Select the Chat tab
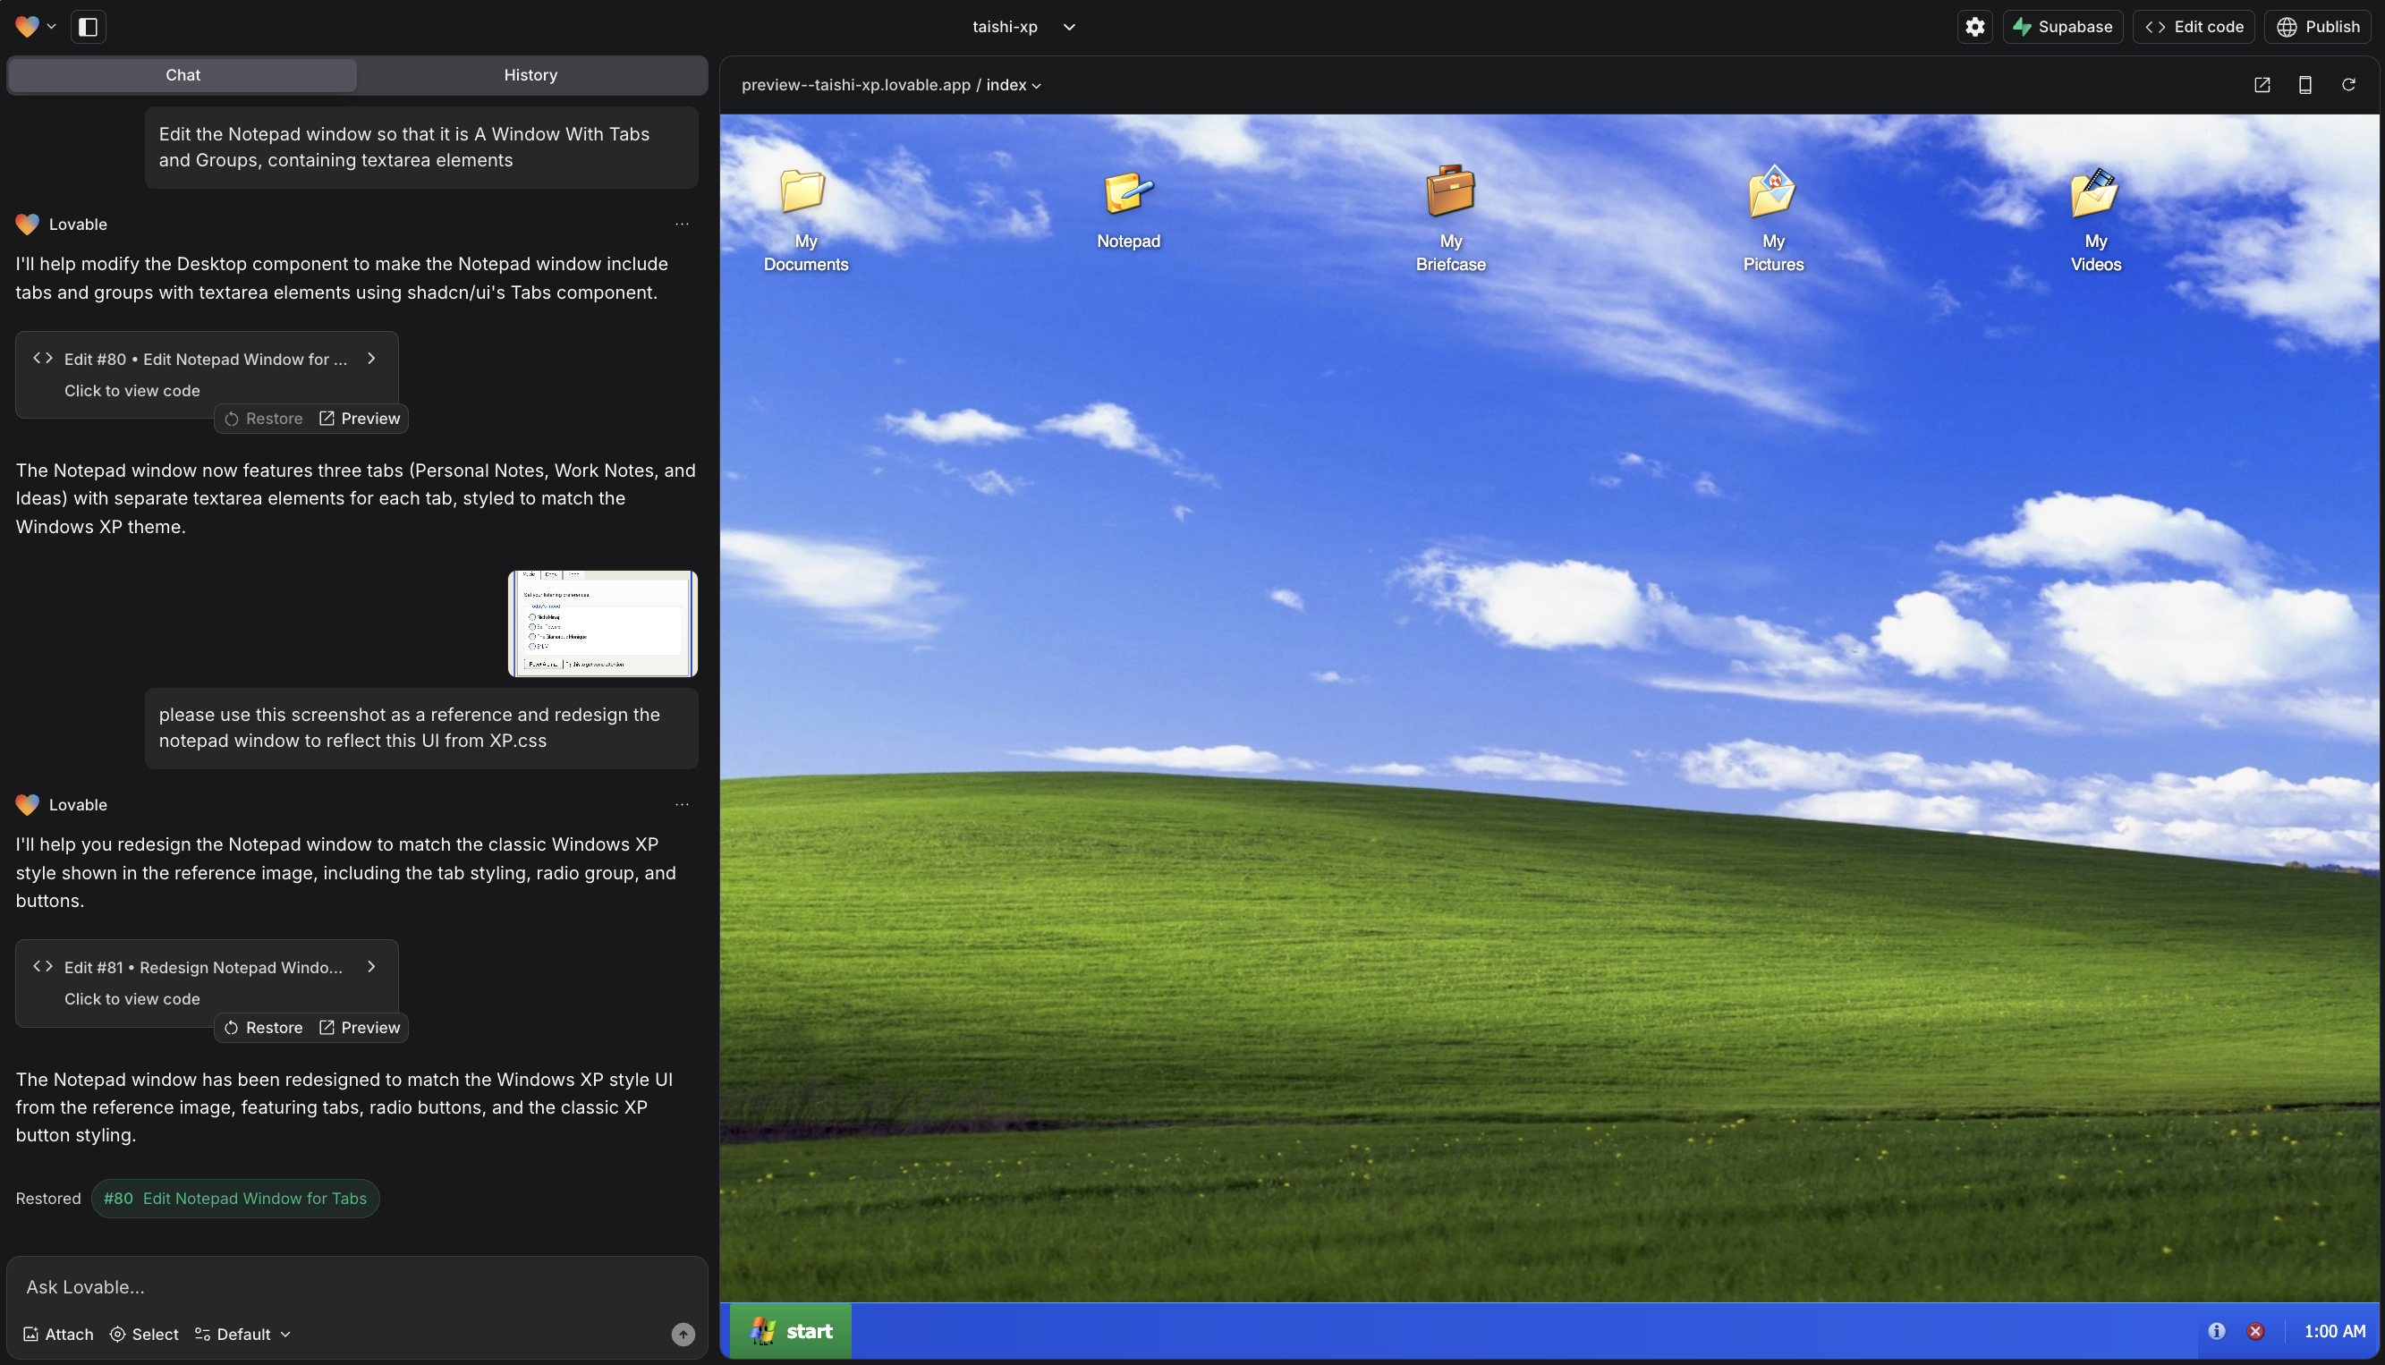Viewport: 2385px width, 1365px height. [x=182, y=75]
